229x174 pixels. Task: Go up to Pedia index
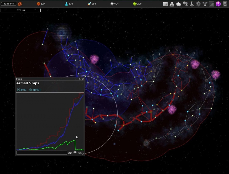[75, 153]
